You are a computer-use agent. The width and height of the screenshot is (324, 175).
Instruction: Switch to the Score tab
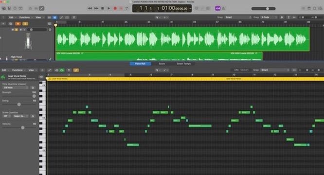click(x=162, y=64)
